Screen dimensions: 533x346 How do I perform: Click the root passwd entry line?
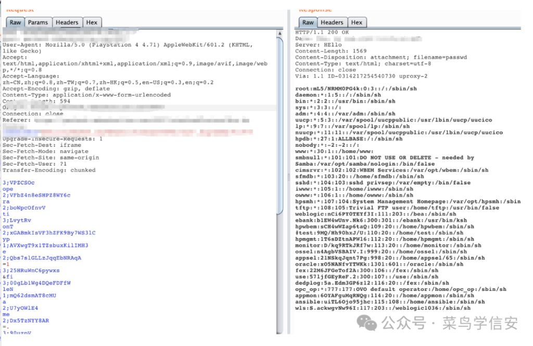356,88
